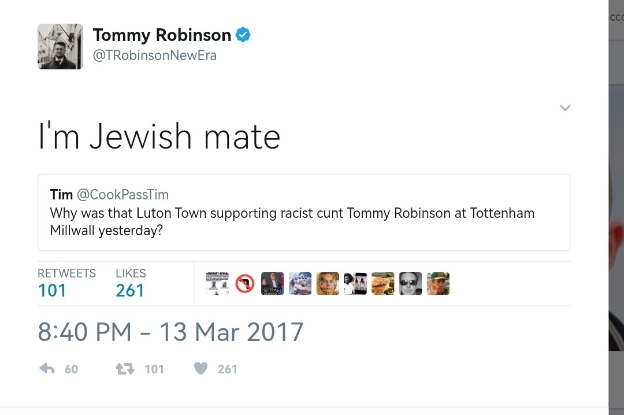The image size is (624, 415).
Task: Open the LIKES 261 count list
Action: (x=131, y=283)
